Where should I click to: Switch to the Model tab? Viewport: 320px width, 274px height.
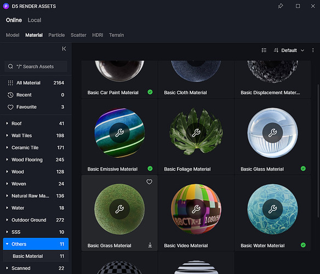(13, 35)
